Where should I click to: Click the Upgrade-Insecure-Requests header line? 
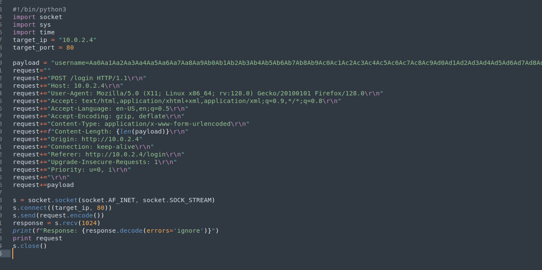(95, 162)
